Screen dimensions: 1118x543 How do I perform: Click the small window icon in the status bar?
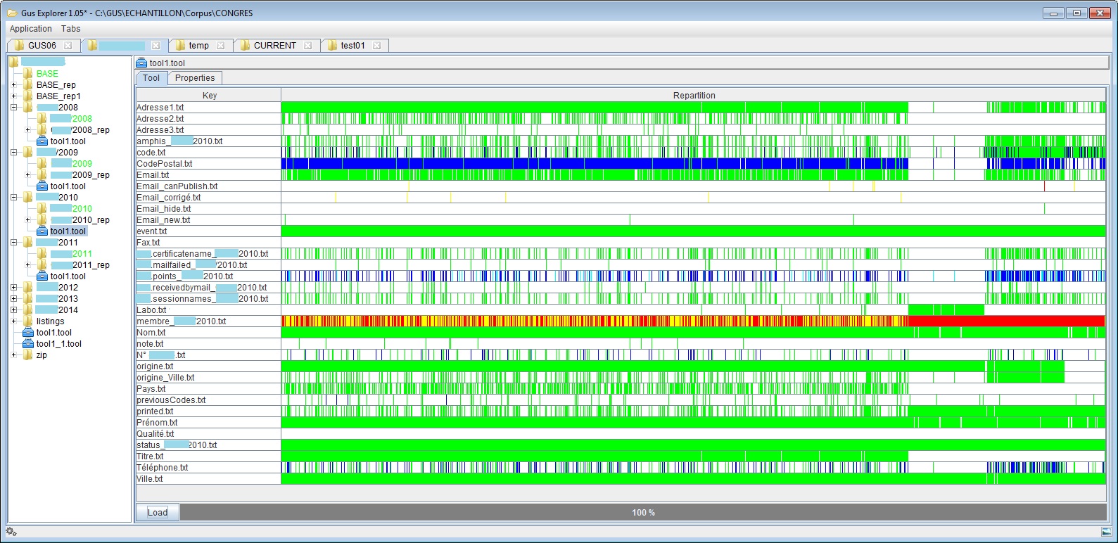(1107, 532)
